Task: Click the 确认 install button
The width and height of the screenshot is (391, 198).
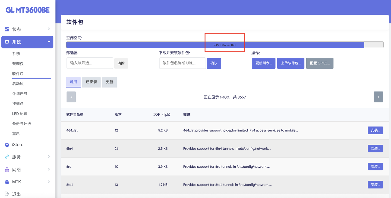Action: [214, 63]
